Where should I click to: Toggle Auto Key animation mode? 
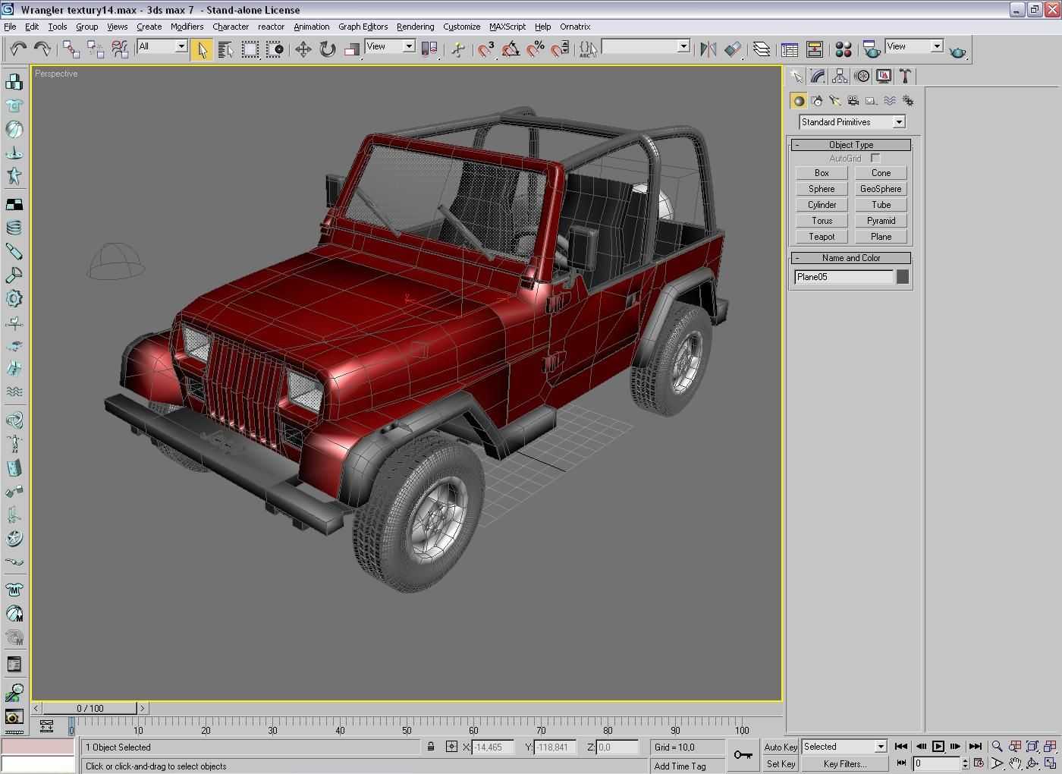[781, 747]
